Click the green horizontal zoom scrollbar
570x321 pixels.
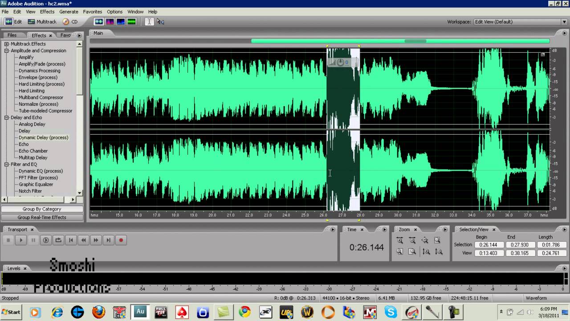[400, 41]
